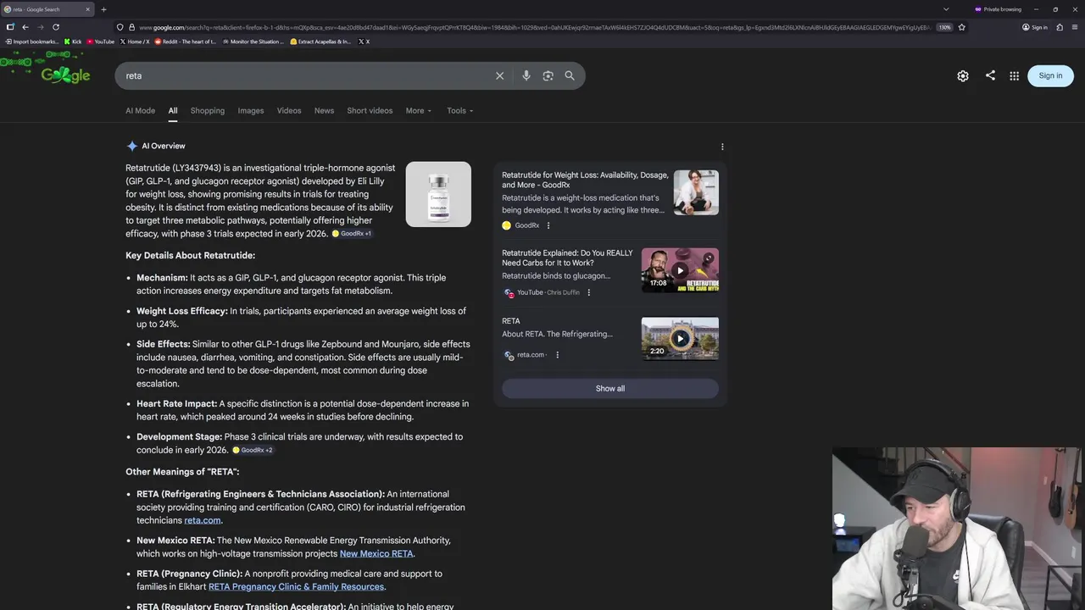Click the Private browsing indicator
The height and width of the screenshot is (610, 1085).
(998, 9)
